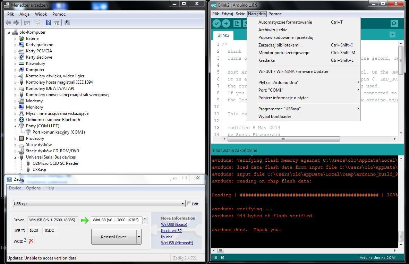Open Akcja menu in Device Manager
Image resolution: width=409 pixels, height=264 pixels.
(x=24, y=14)
